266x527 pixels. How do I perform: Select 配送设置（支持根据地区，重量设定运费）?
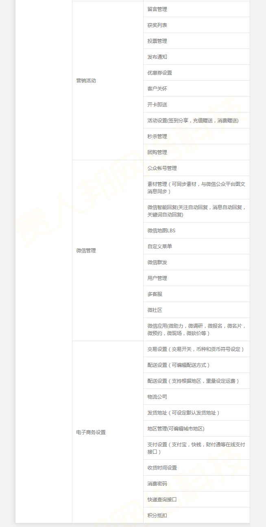click(x=196, y=381)
